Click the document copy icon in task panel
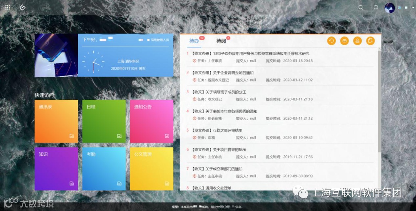 click(371, 41)
